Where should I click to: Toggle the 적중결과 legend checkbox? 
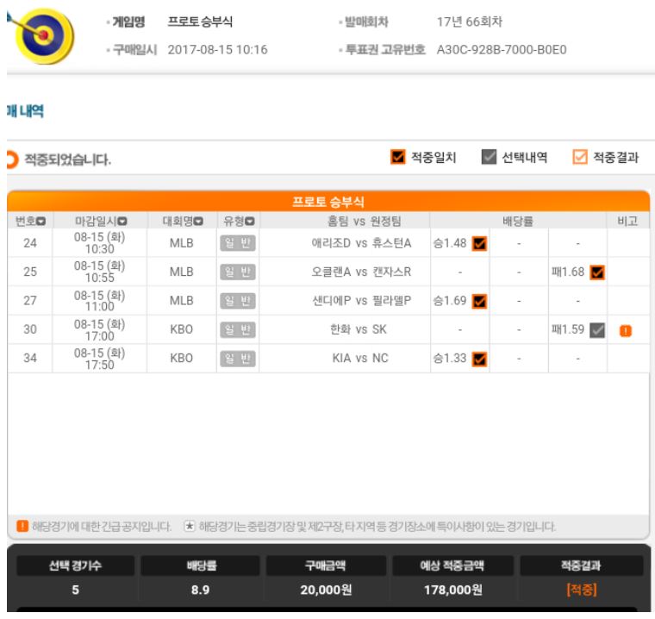(x=580, y=157)
